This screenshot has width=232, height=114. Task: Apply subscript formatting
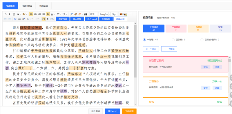click(28, 19)
